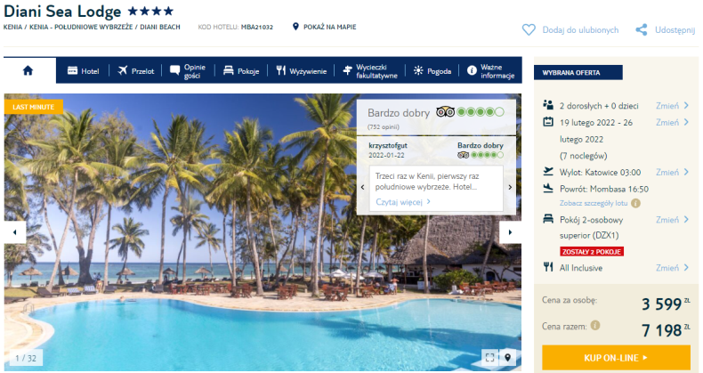703x373 pixels.
Task: Change departure airport Katowice via Zmień
Action: [x=672, y=172]
